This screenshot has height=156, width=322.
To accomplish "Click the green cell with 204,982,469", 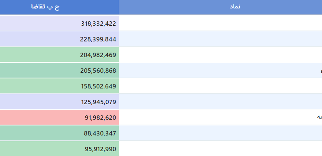I will [x=59, y=55].
